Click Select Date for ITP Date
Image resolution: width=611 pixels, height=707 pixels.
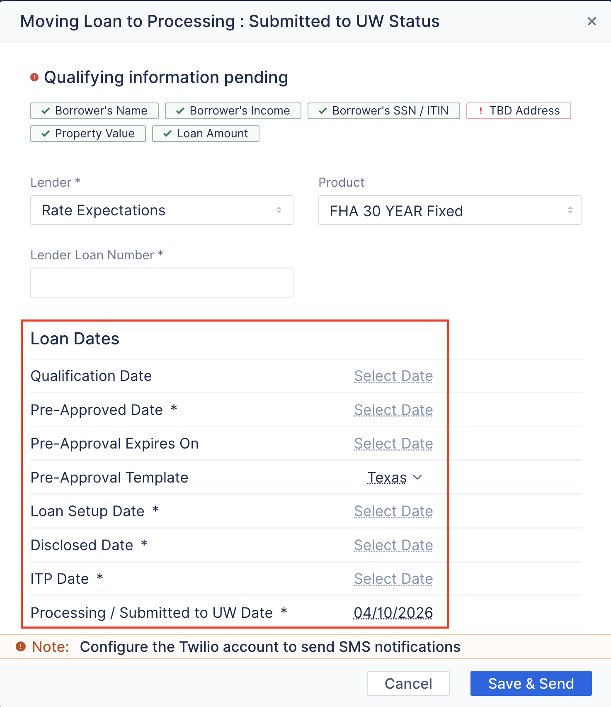click(x=393, y=579)
